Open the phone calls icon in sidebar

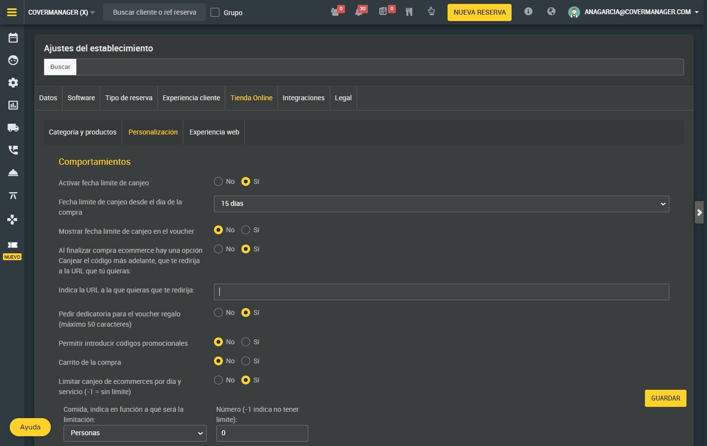coord(13,150)
